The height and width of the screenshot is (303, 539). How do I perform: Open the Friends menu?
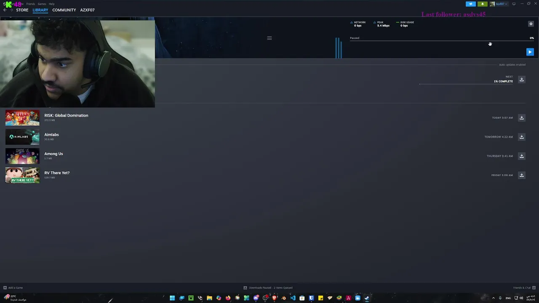tap(31, 4)
